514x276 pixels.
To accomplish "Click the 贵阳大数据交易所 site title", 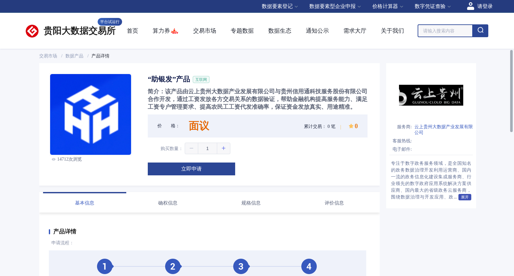I will [x=79, y=31].
